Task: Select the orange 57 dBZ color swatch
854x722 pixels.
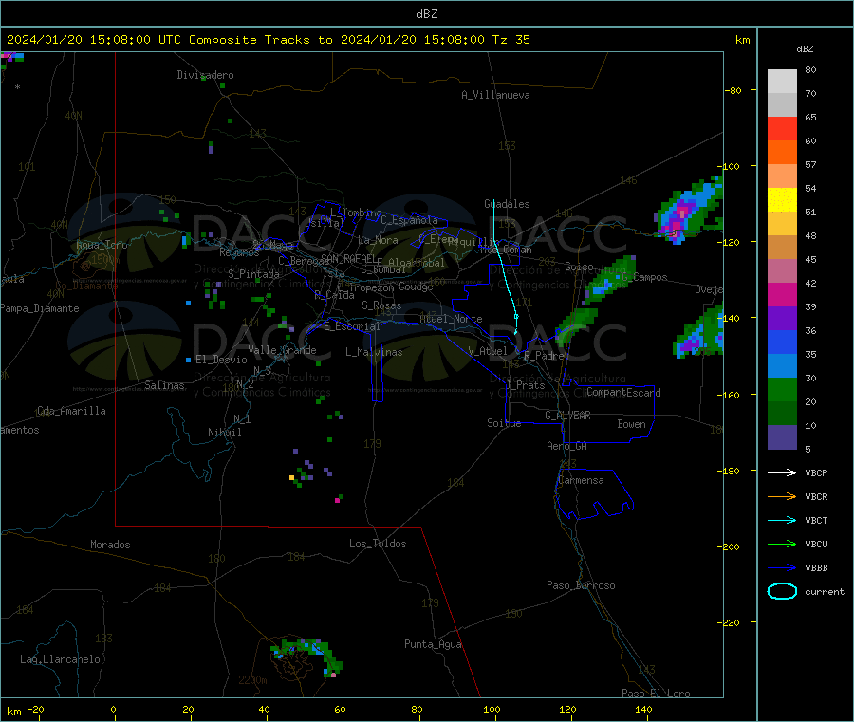Action: [x=782, y=153]
